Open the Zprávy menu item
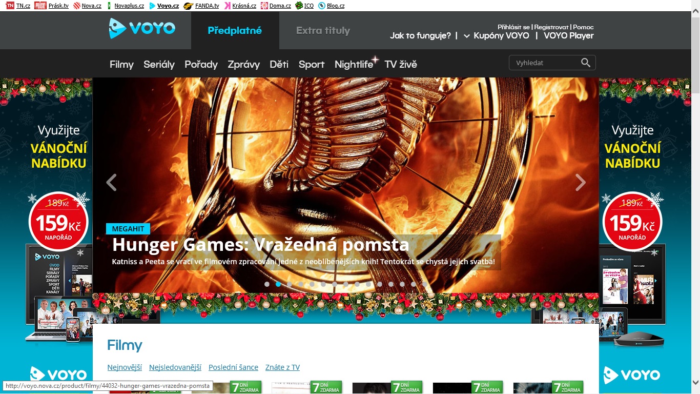Image resolution: width=700 pixels, height=394 pixels. pos(243,64)
